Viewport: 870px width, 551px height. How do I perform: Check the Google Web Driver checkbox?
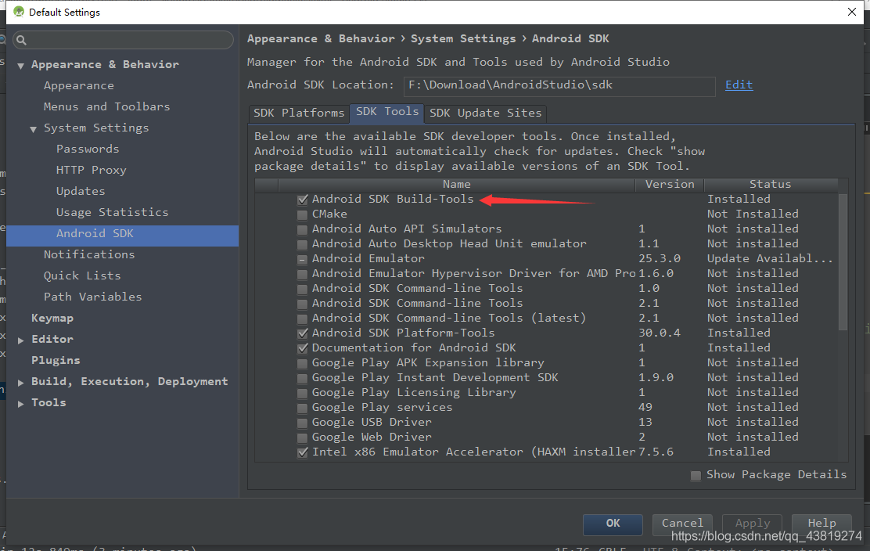click(303, 438)
